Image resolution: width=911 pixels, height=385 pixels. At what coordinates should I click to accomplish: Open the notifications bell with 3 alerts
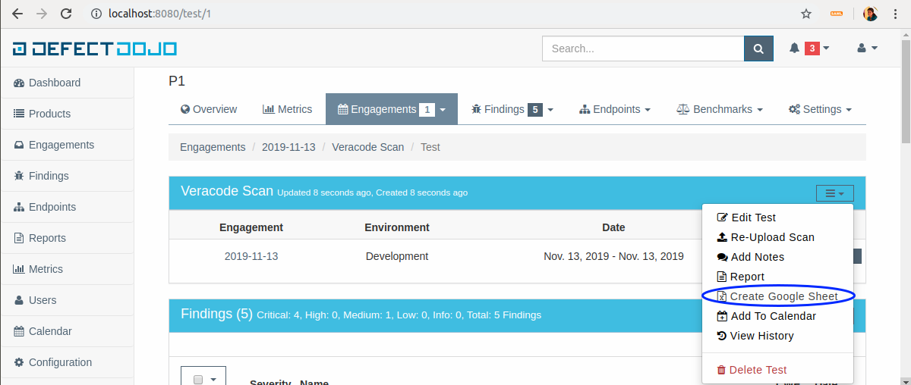809,49
